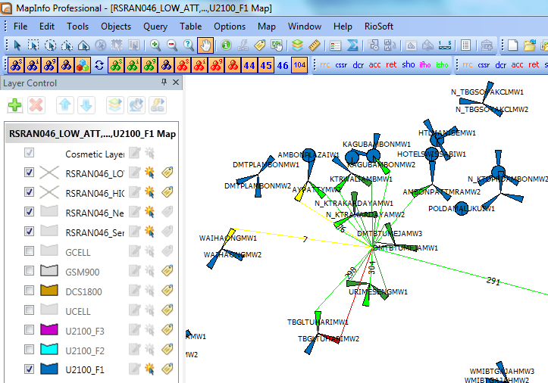
Task: Click the Open folder icon
Action: point(530,45)
